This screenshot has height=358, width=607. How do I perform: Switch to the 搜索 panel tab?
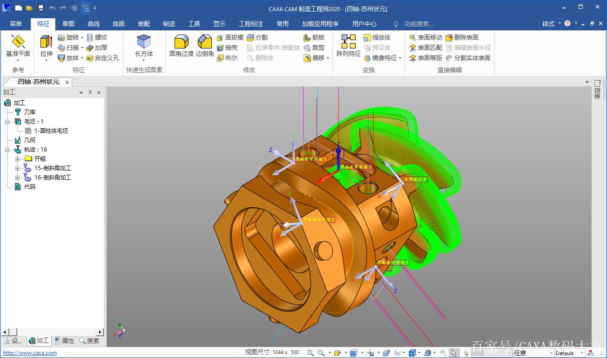pos(89,341)
